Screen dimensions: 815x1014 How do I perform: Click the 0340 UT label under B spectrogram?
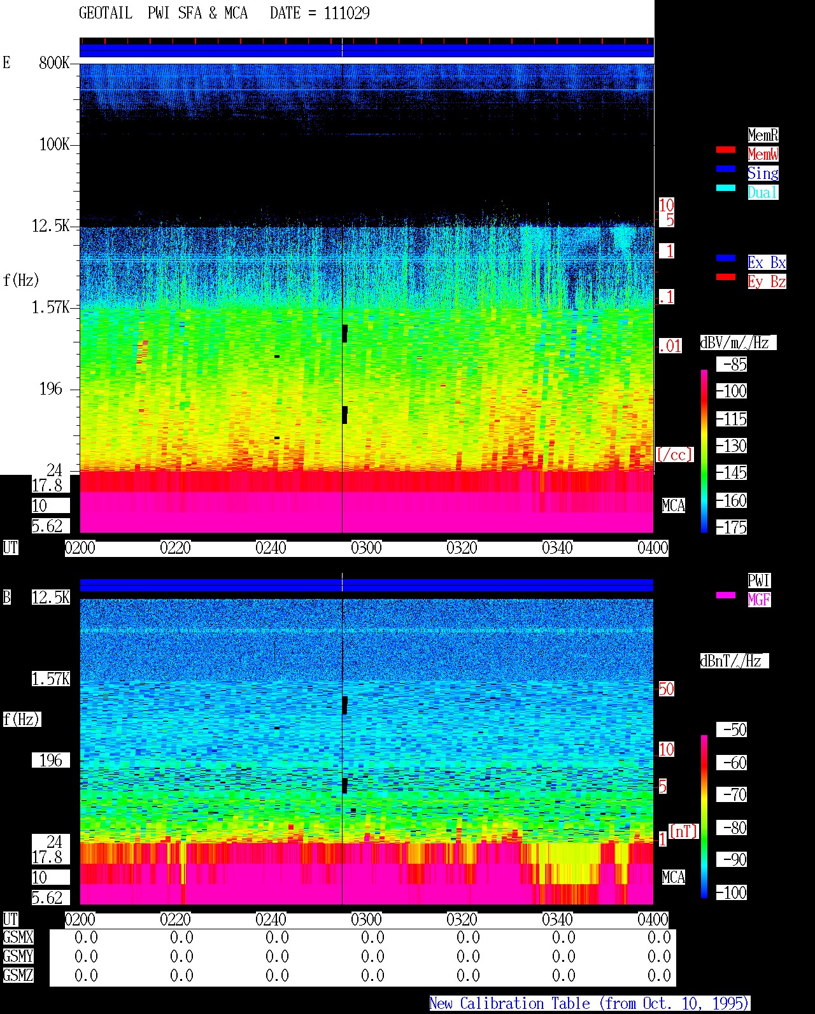coord(557,920)
